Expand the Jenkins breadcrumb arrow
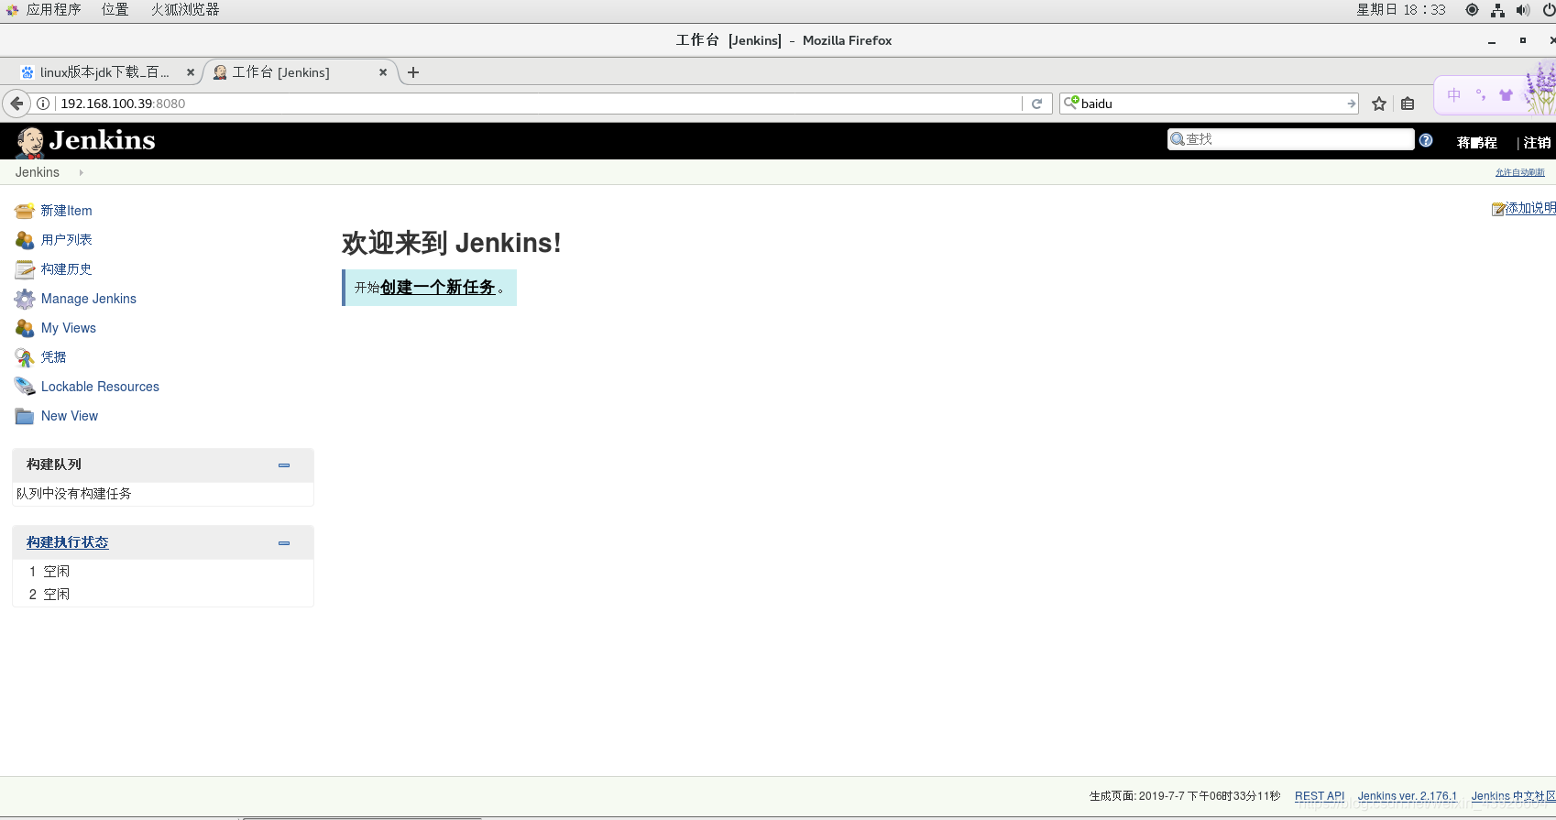 click(x=81, y=172)
